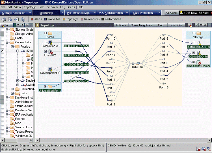This screenshot has height=153, width=212.
Task: Open the Discover menu
Action: (x=52, y=7)
